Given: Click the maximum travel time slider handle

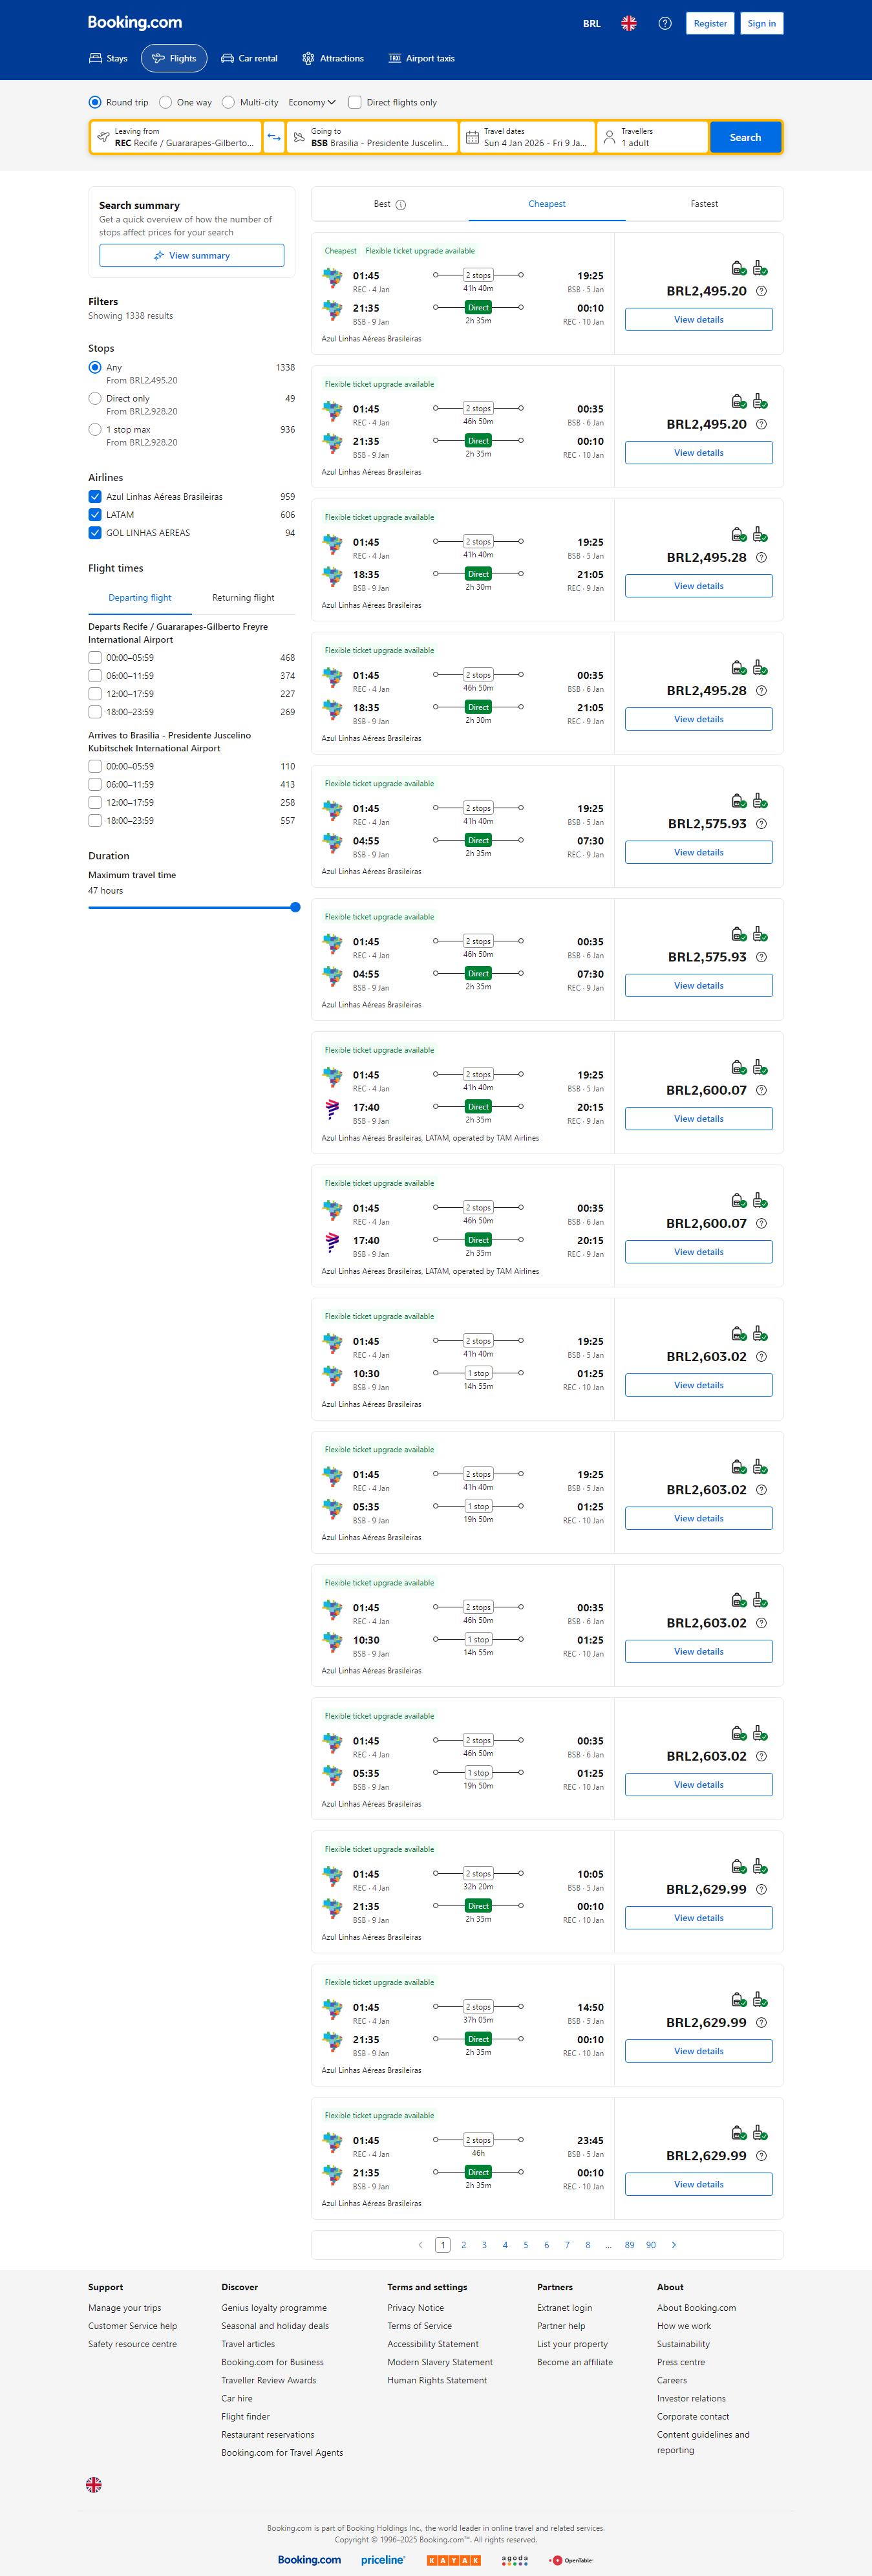Looking at the screenshot, I should pos(295,907).
